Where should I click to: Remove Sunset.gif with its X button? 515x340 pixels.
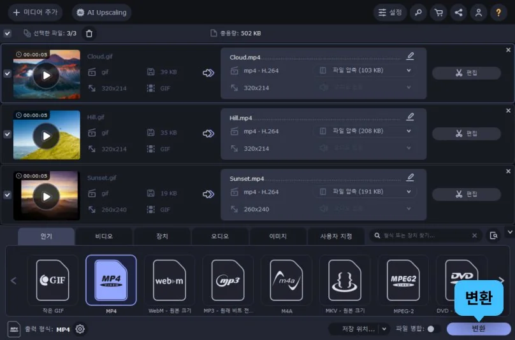(x=508, y=171)
